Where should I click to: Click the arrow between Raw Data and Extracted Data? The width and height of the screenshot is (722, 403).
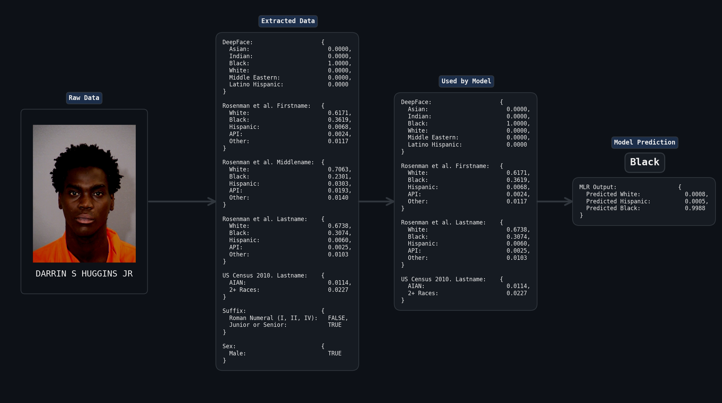[x=182, y=201]
